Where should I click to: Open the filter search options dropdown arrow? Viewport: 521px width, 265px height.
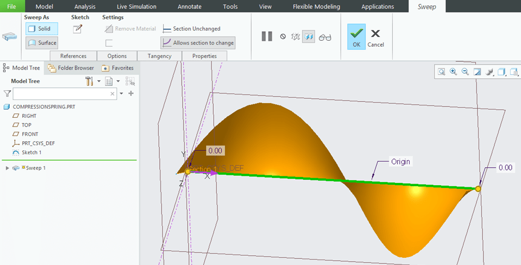(121, 93)
